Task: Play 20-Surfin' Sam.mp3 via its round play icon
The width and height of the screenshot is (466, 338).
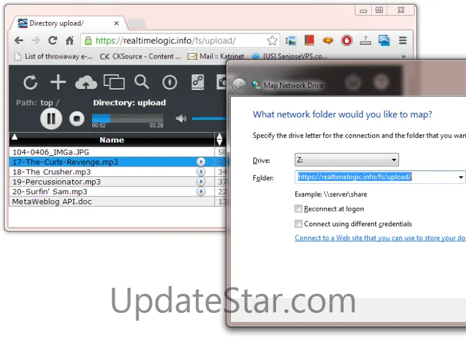Action: [x=201, y=192]
